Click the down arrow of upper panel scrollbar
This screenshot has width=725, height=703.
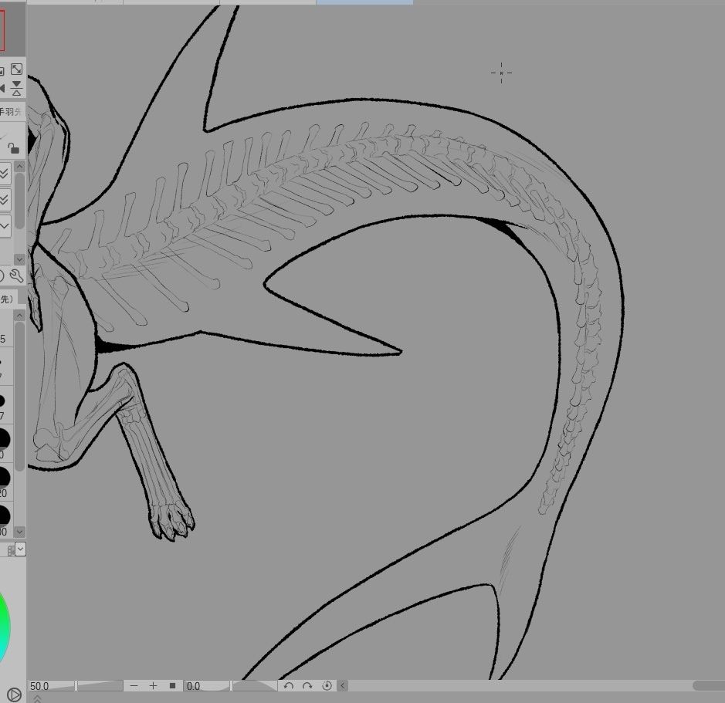[x=19, y=259]
